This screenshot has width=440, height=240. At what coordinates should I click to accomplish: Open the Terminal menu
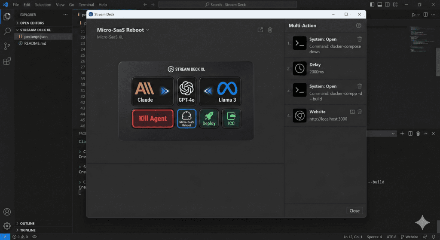pyautogui.click(x=86, y=5)
